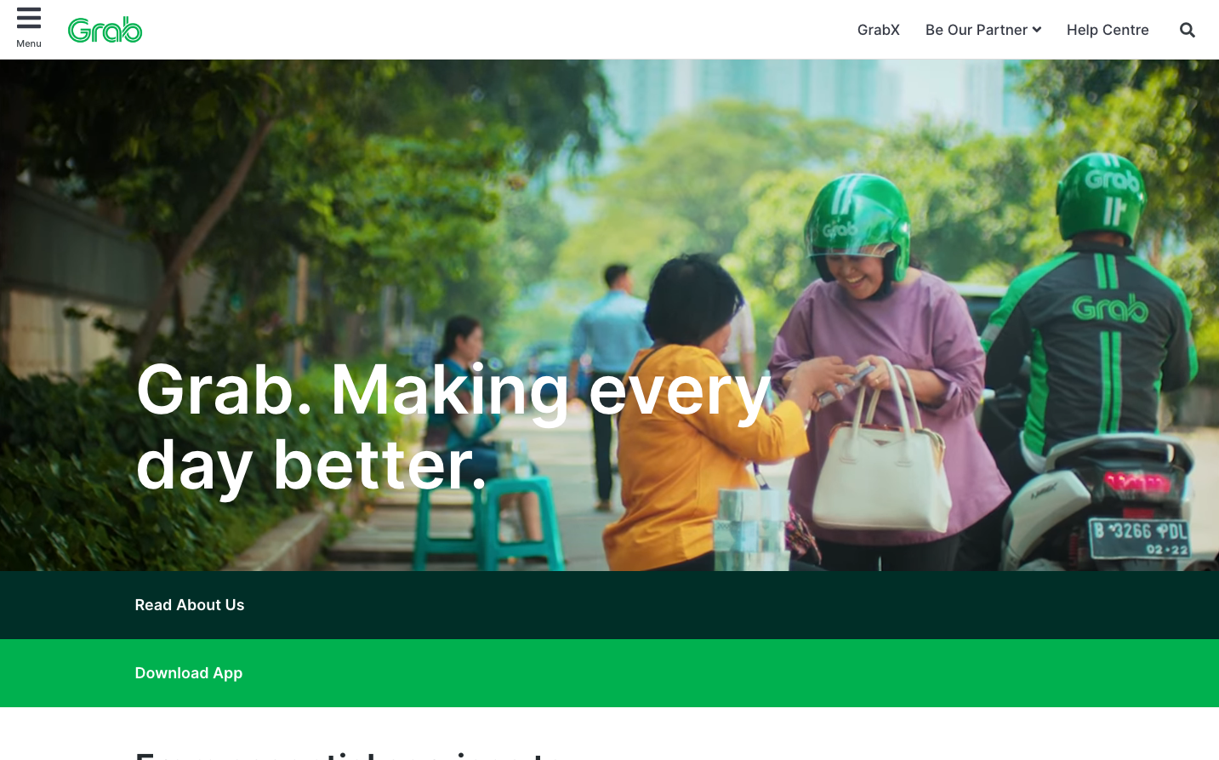Click Read About Us link
The height and width of the screenshot is (760, 1219).
point(190,605)
